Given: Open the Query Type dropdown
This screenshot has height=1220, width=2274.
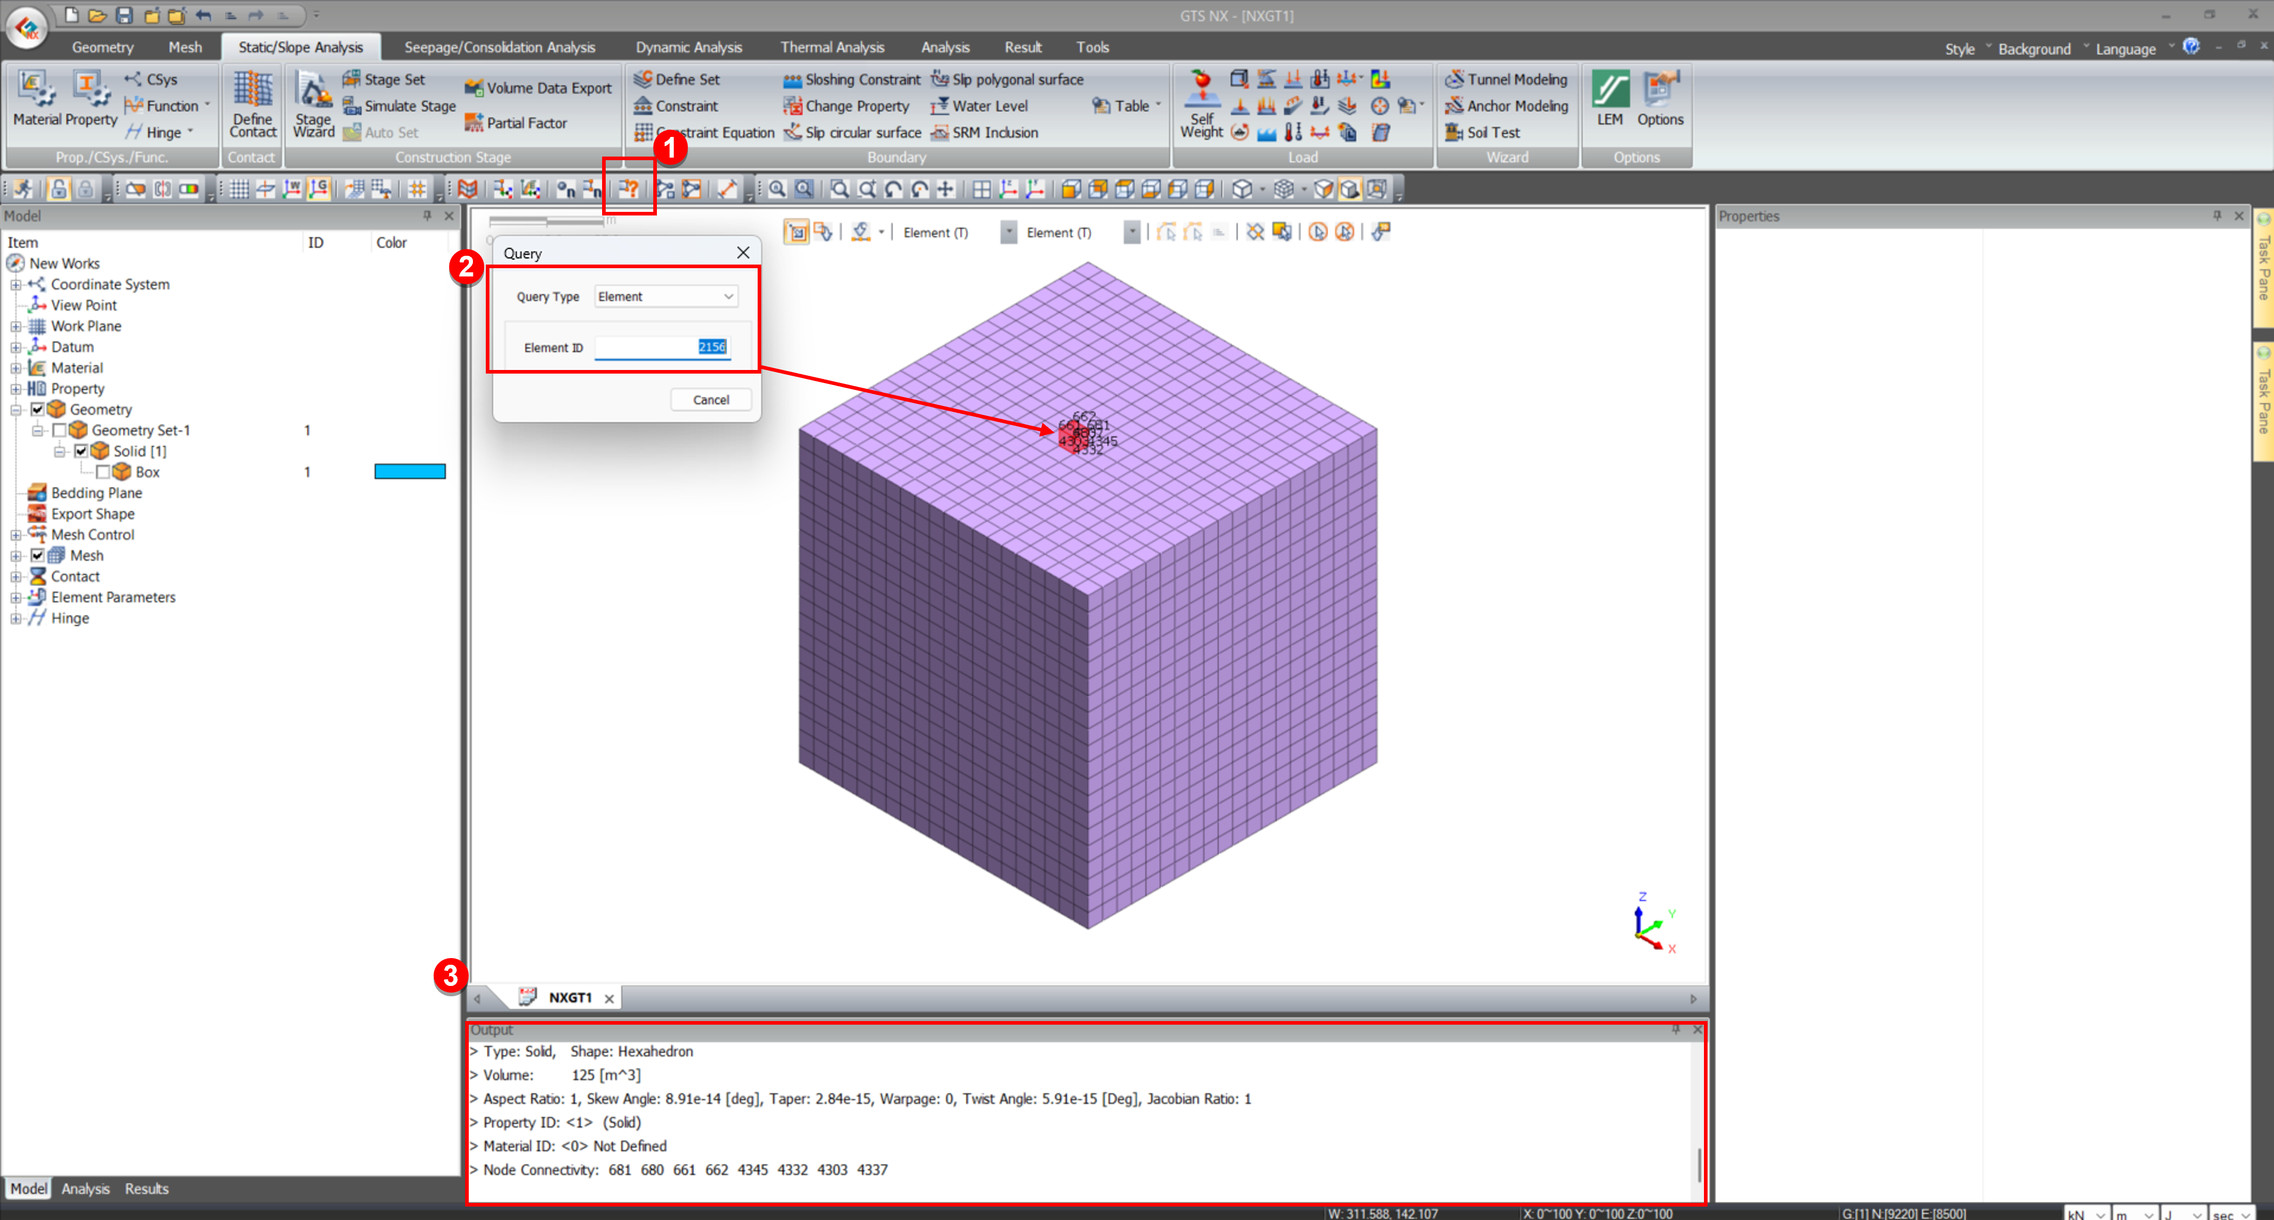Looking at the screenshot, I should coord(666,297).
